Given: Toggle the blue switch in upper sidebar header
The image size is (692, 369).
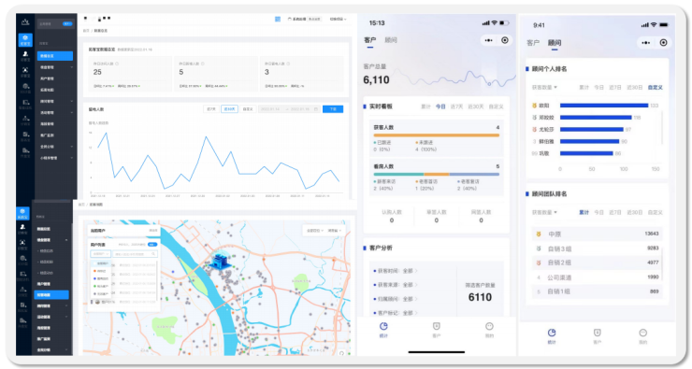Looking at the screenshot, I should coord(67,23).
